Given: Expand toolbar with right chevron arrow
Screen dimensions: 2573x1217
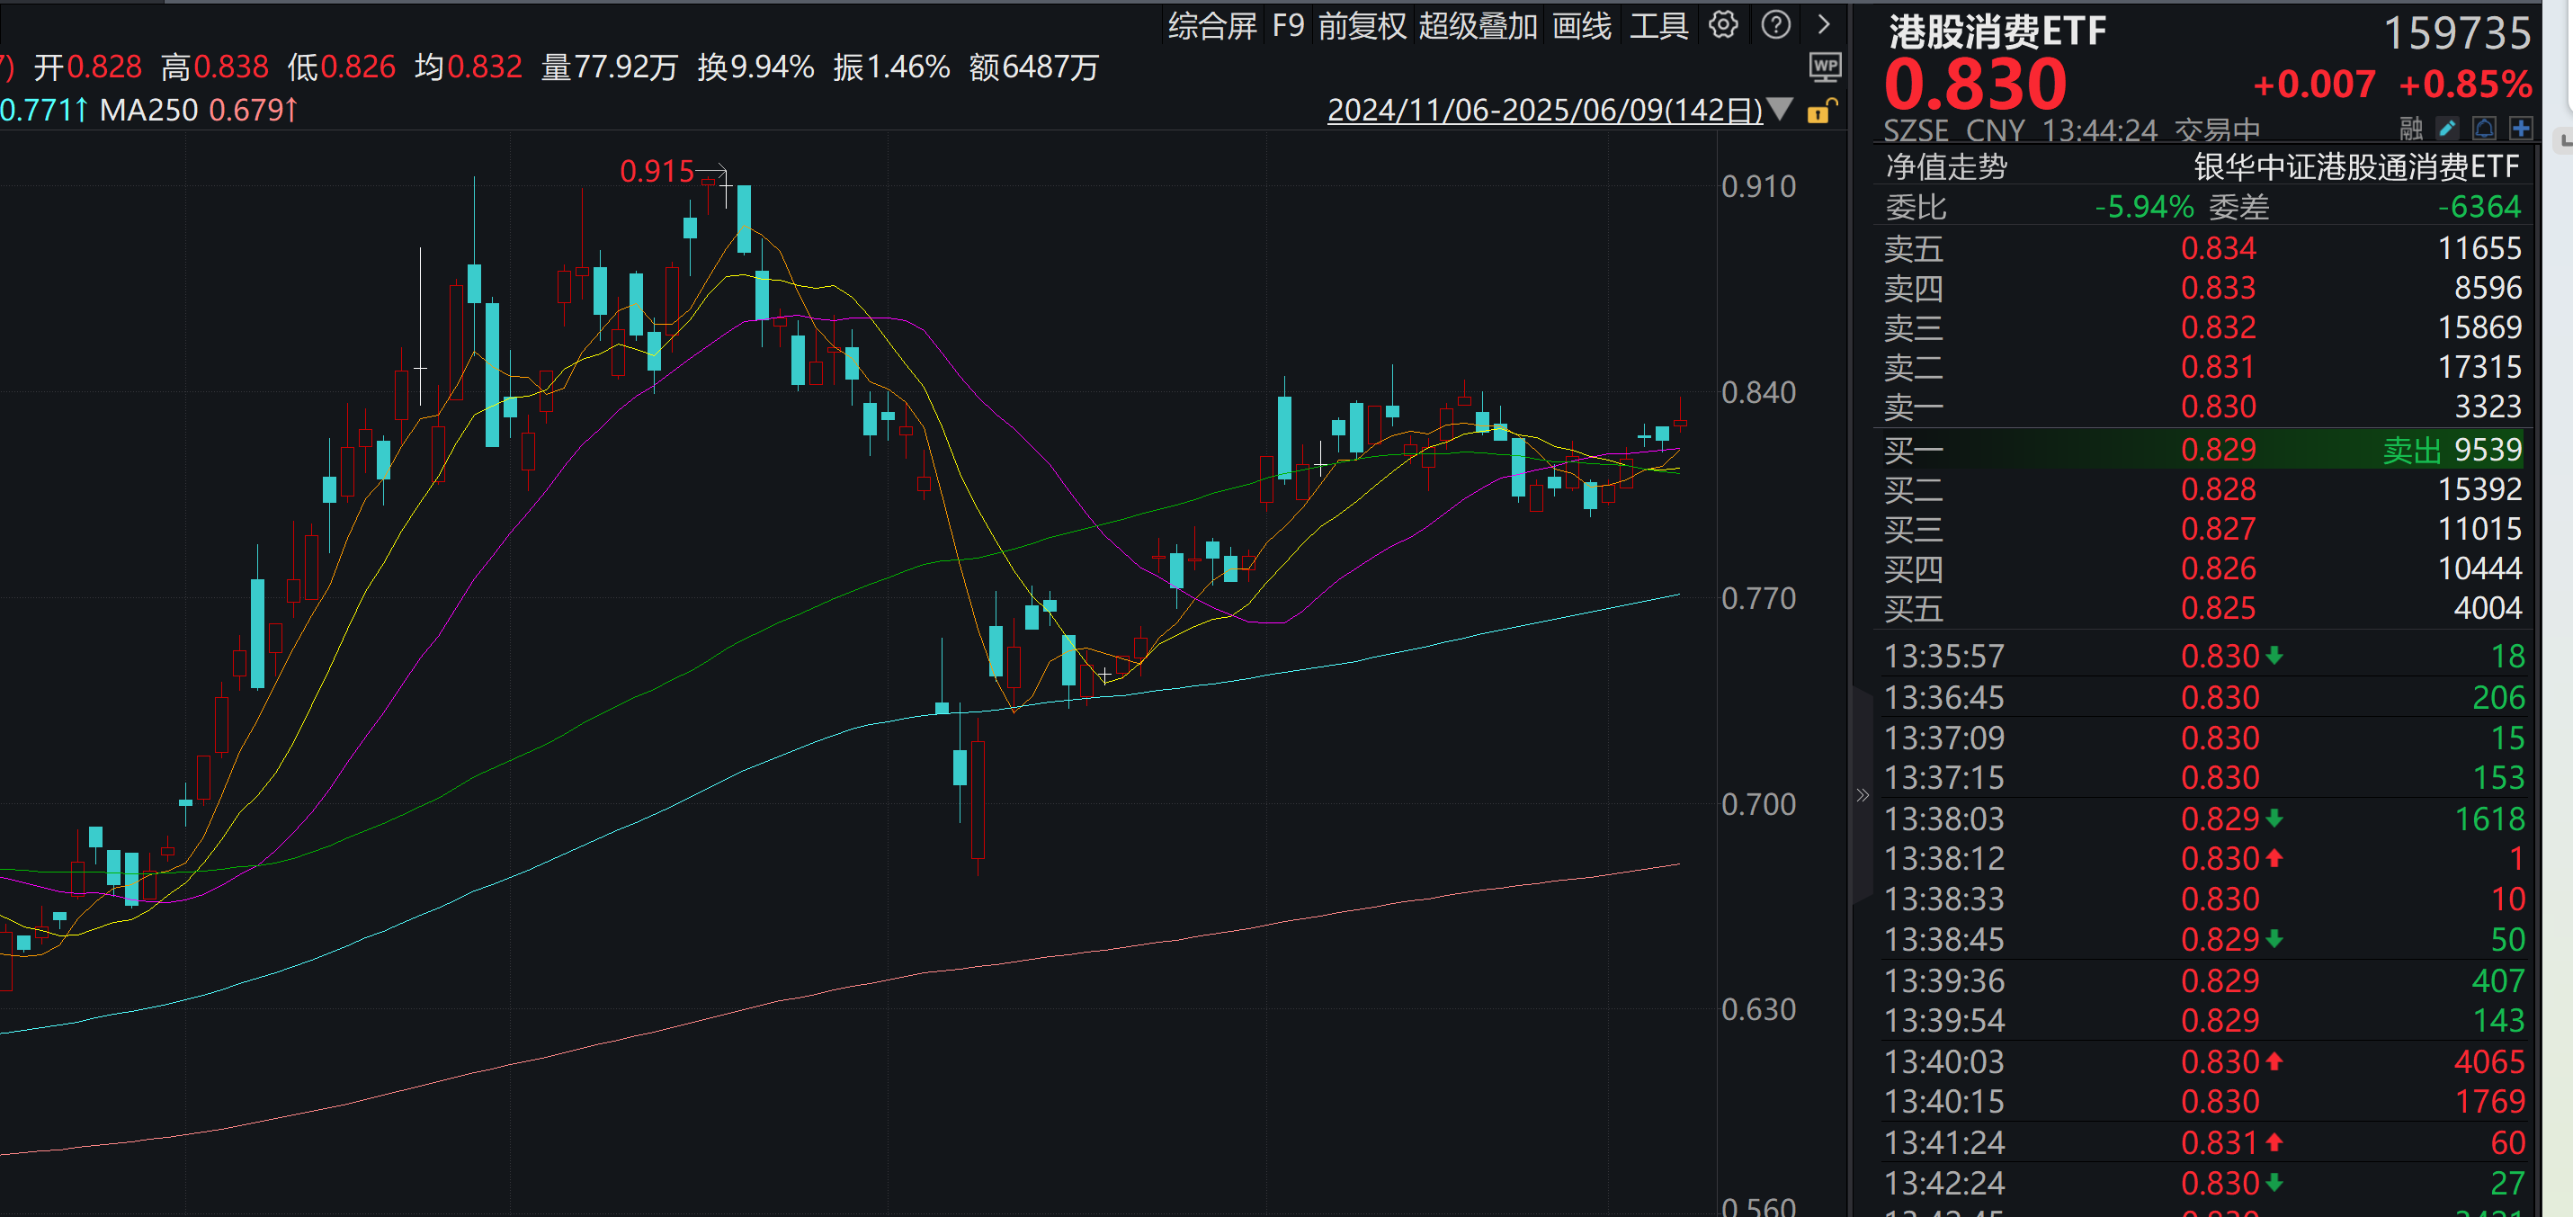Looking at the screenshot, I should [1823, 25].
